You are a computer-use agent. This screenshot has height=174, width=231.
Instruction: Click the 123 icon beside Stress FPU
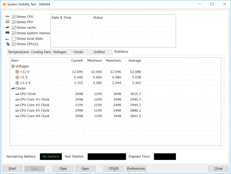pos(7,22)
